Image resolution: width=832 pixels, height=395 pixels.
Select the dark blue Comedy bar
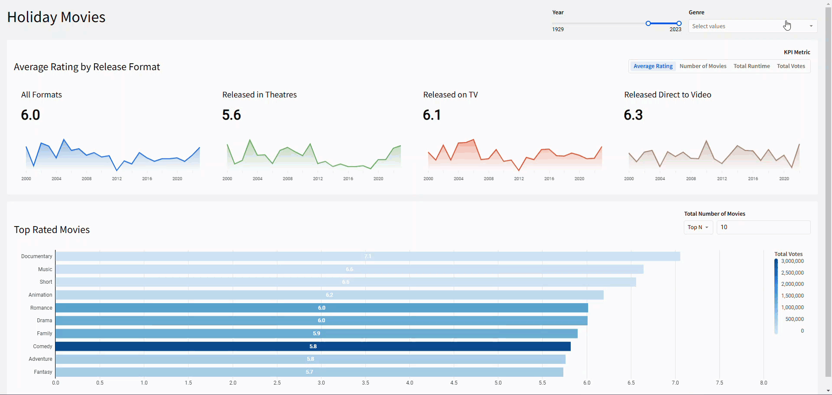[313, 346]
